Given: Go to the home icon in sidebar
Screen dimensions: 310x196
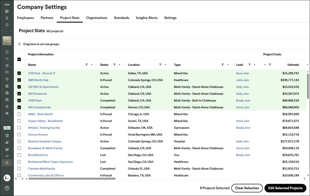Looking at the screenshot, I should (x=7, y=51).
